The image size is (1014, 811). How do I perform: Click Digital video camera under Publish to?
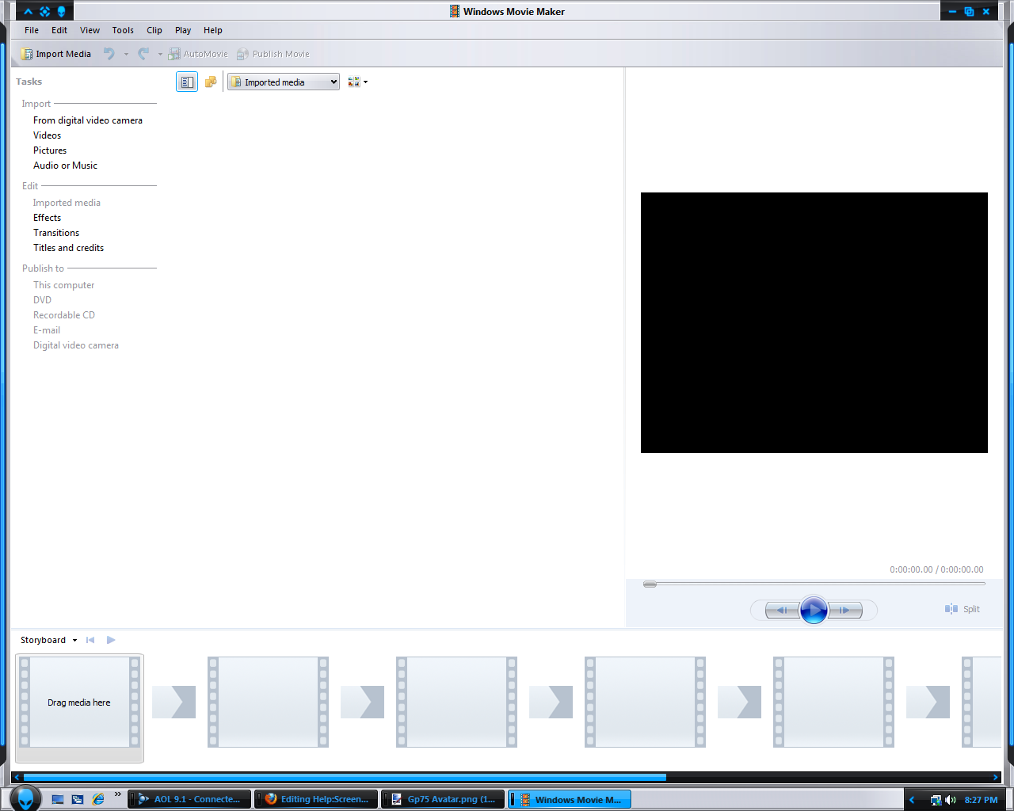[76, 345]
